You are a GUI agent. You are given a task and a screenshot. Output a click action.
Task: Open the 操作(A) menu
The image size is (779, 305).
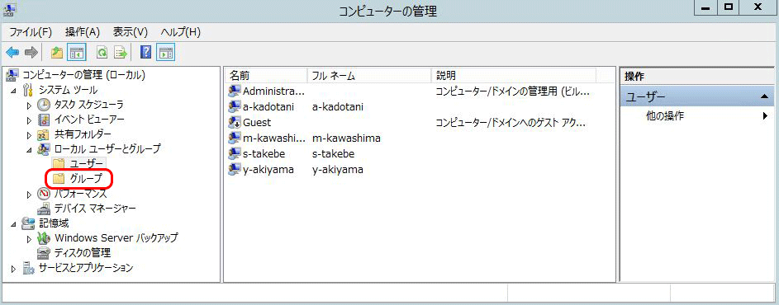click(83, 32)
